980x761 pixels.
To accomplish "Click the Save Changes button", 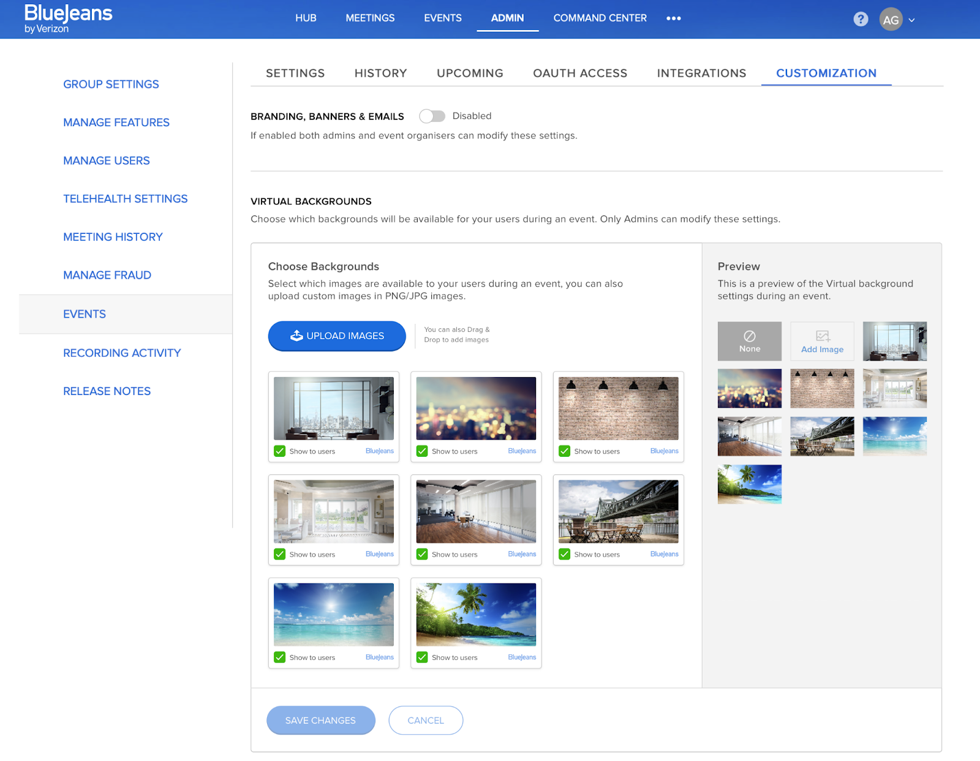I will coord(320,720).
